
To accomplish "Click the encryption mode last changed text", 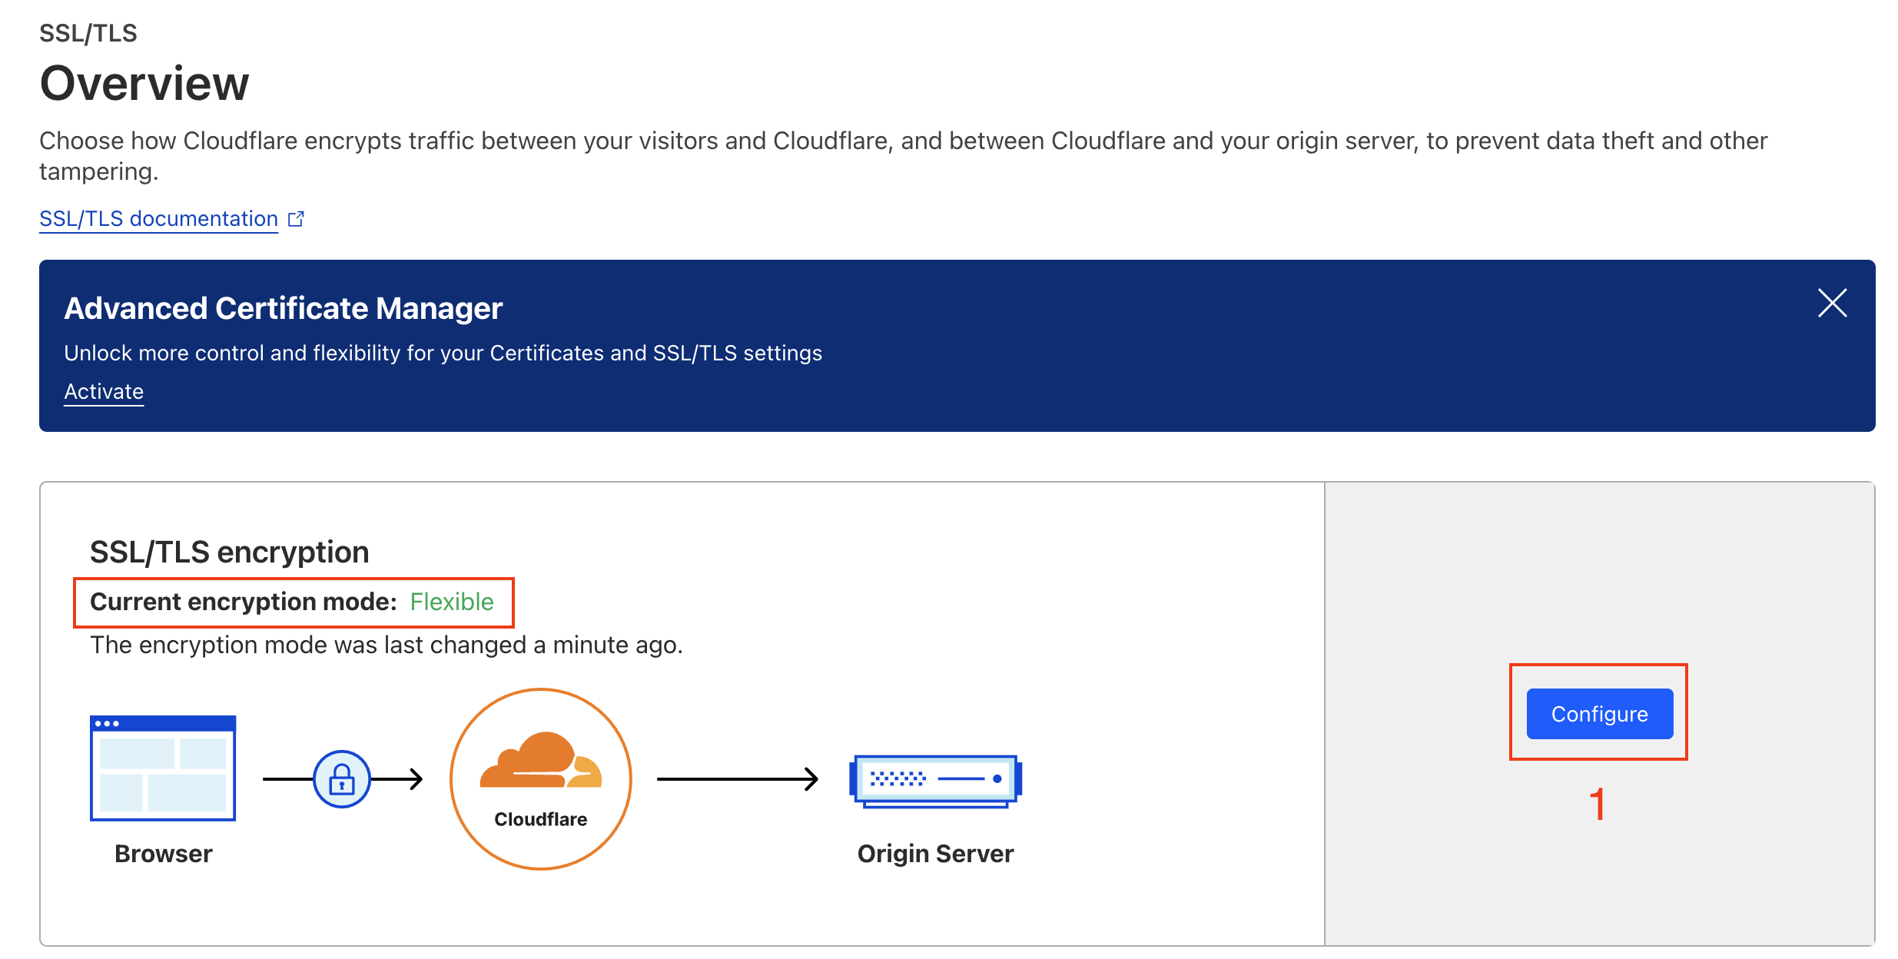I will 386,645.
